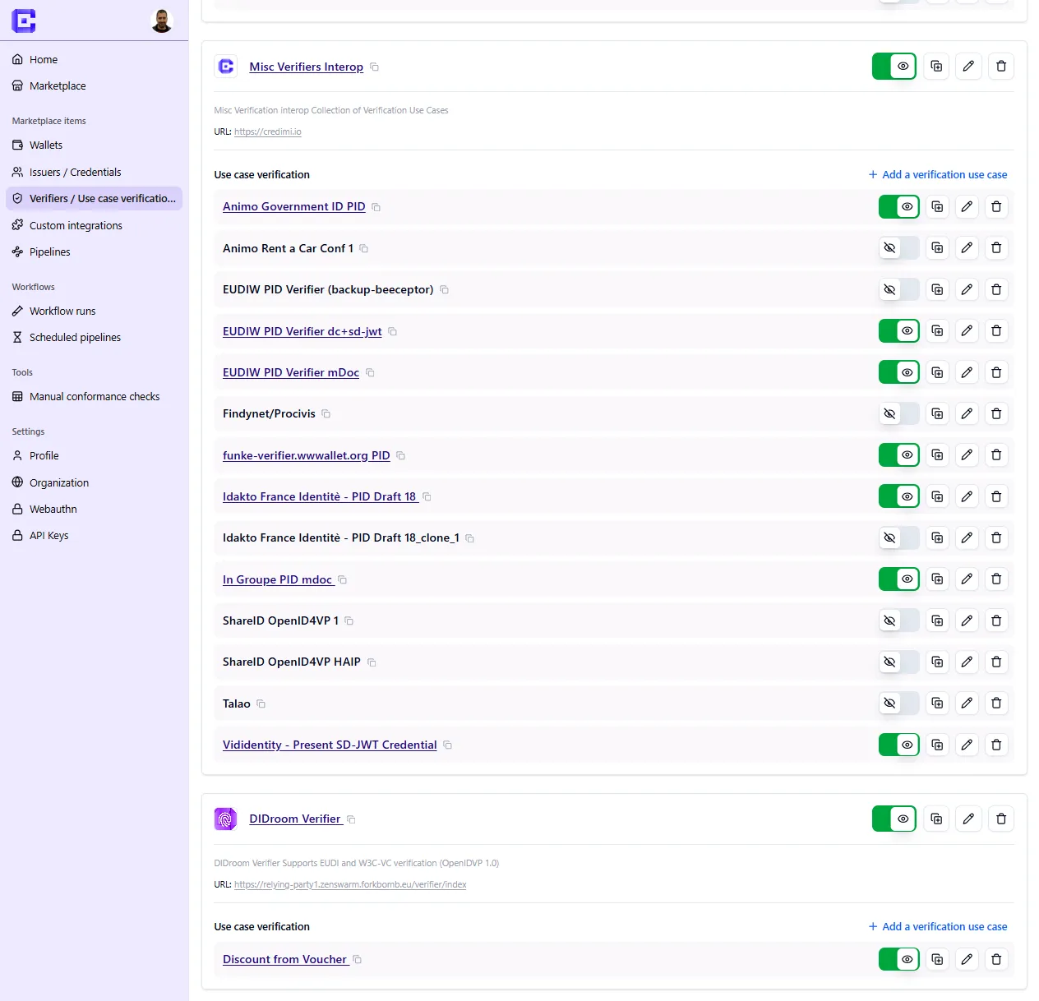Viewport: 1039px width, 1001px height.
Task: Open the credimi.io URL link
Action: pos(267,131)
